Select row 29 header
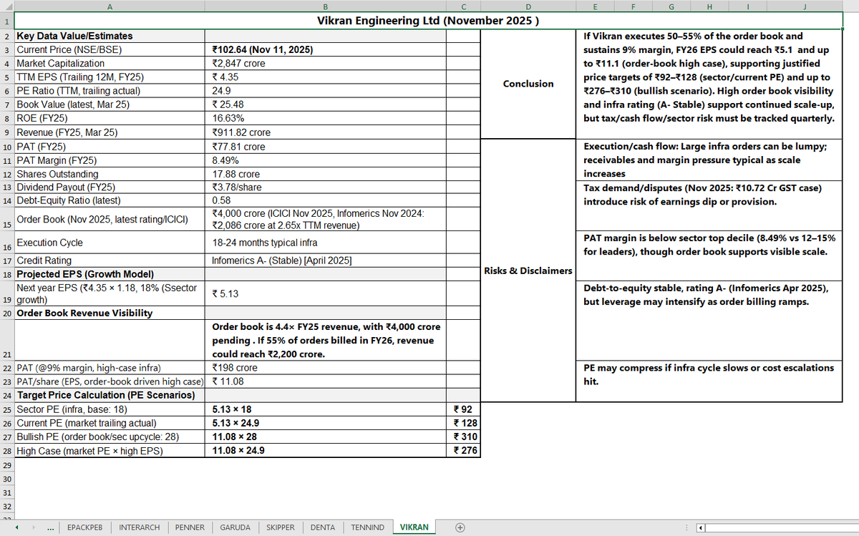The image size is (859, 536). point(6,464)
